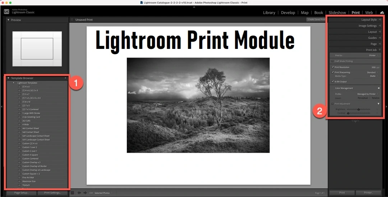
Task: Select template icon for (2) 7 x 5
Action: (x=19, y=106)
